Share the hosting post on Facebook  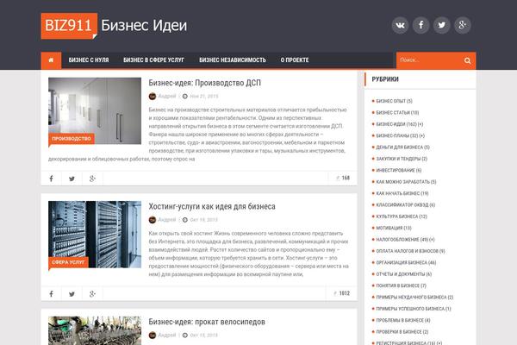pyautogui.click(x=51, y=294)
